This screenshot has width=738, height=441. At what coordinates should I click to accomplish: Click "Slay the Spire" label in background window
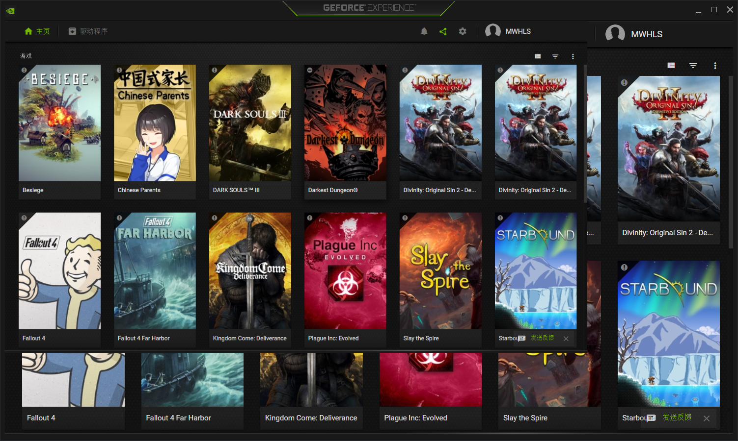[525, 418]
